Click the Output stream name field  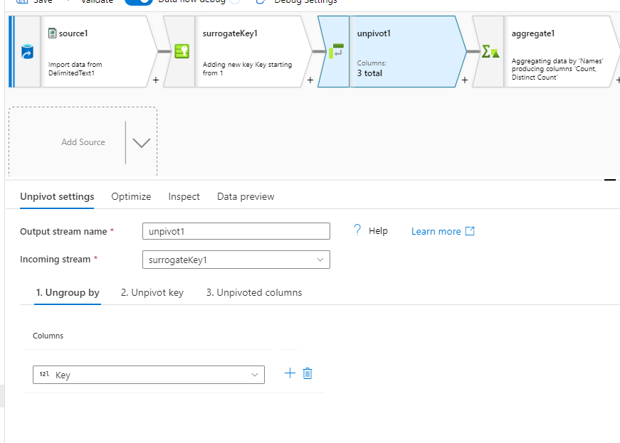[236, 231]
